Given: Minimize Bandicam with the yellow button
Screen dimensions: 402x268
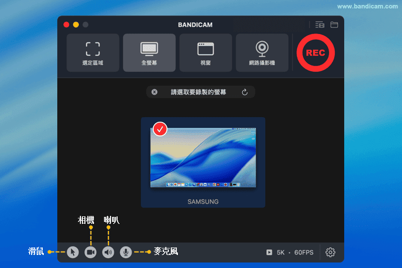Looking at the screenshot, I should (x=76, y=25).
